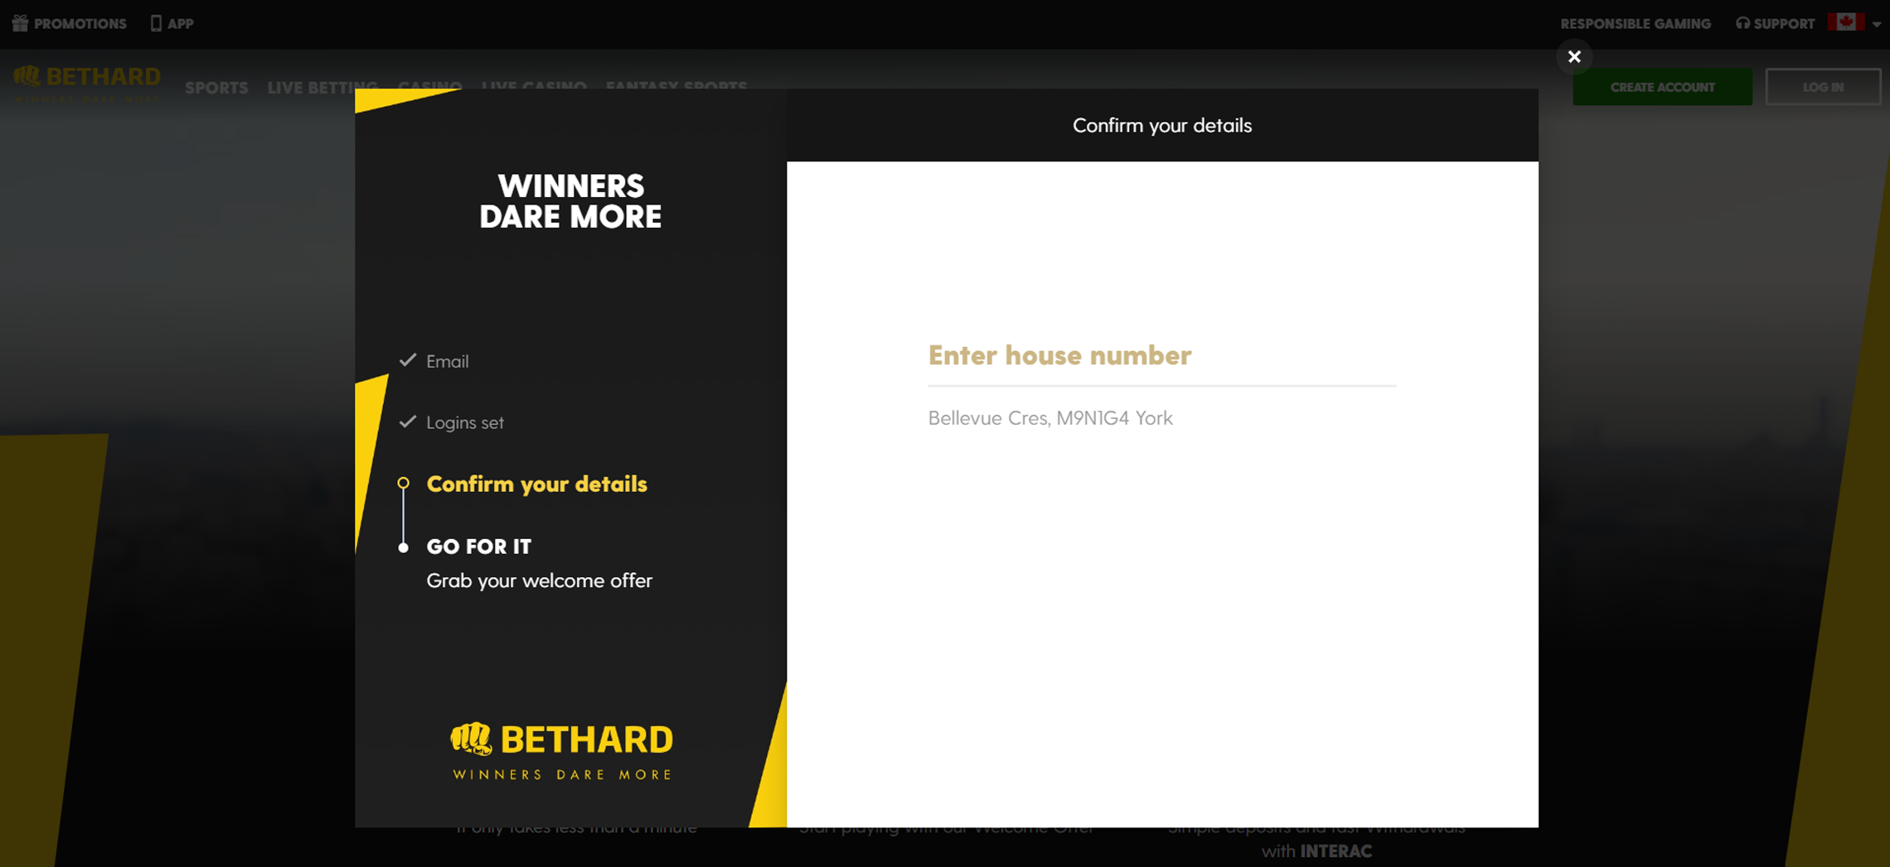Go to Sports section
1890x867 pixels.
click(x=216, y=87)
